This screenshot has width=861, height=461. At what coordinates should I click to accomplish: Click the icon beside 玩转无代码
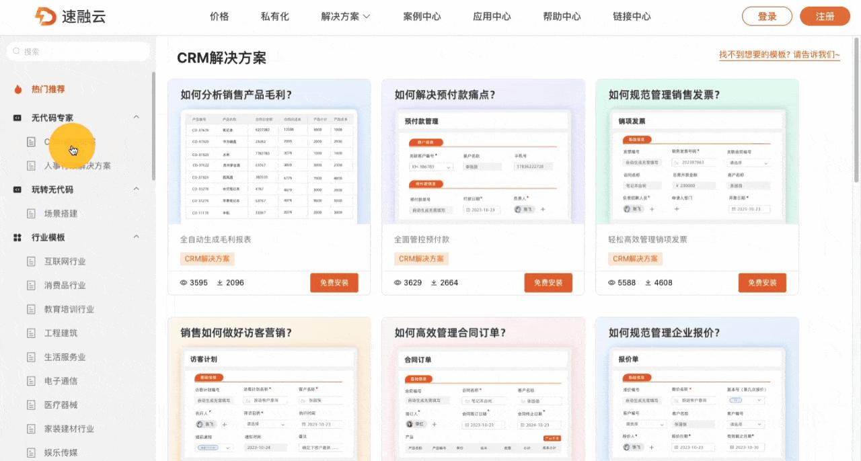pyautogui.click(x=16, y=190)
